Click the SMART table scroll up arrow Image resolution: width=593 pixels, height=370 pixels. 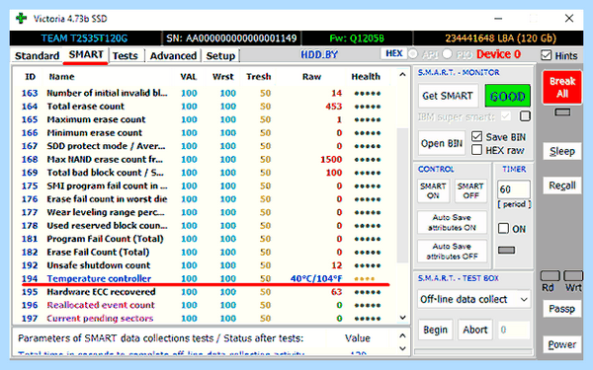402,75
